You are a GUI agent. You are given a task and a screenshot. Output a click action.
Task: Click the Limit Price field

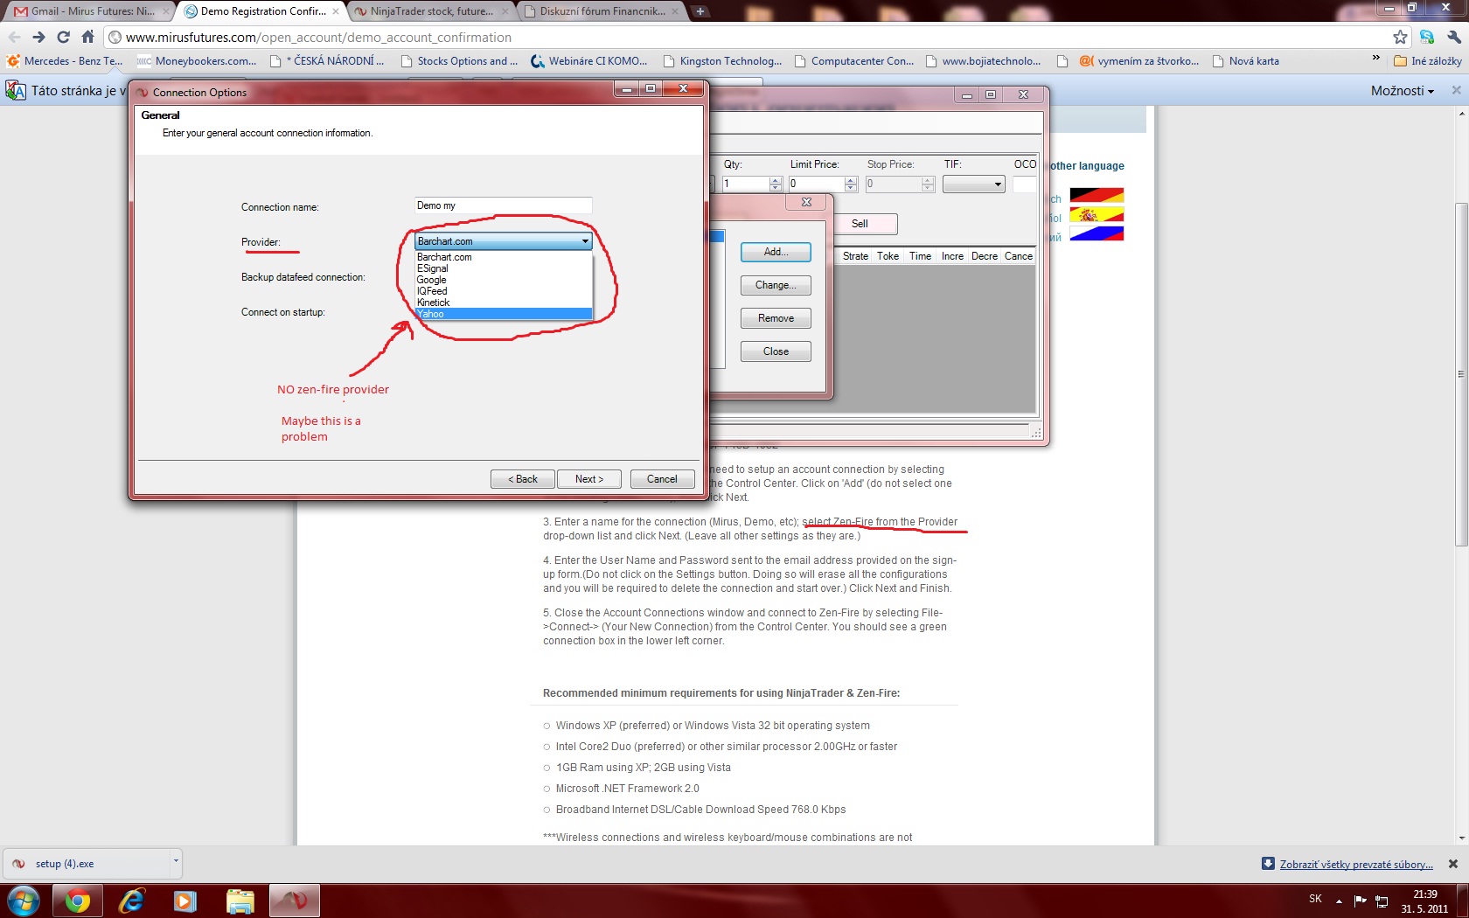(x=817, y=184)
